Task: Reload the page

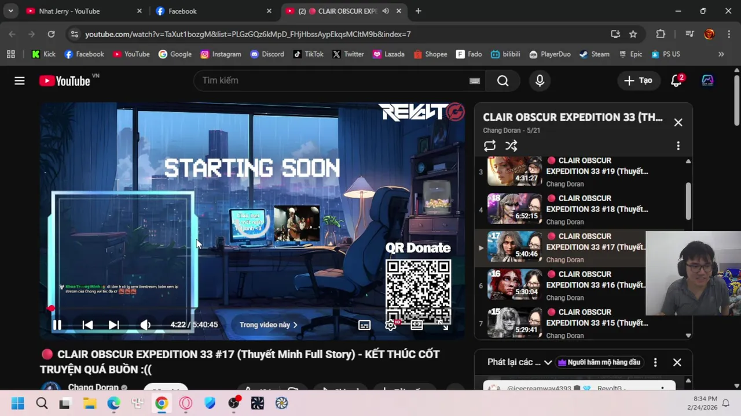Action: click(x=51, y=34)
